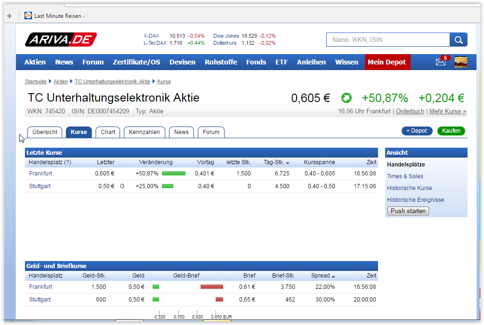Open Mehr Kurse » link
484x325 pixels.
448,111
